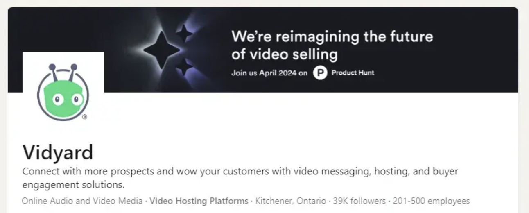Viewport: 529px width, 213px height.
Task: Click the large star graphic in banner
Action: [161, 50]
